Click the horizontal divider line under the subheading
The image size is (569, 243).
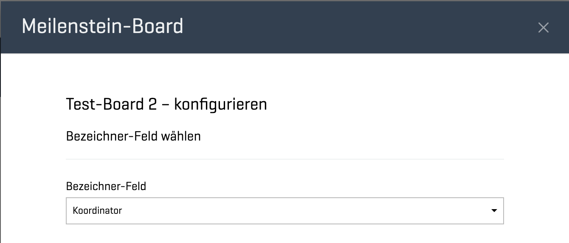pos(284,159)
